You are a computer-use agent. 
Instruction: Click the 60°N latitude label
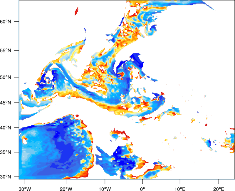[6, 21]
